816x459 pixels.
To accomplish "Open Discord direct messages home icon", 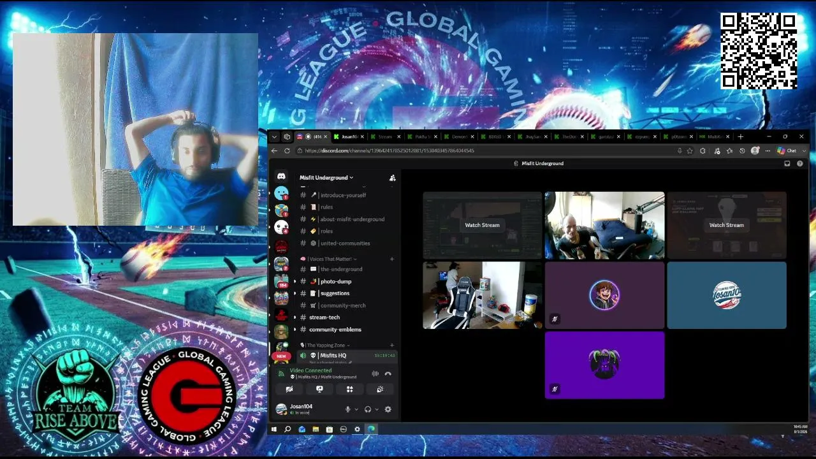I will pyautogui.click(x=281, y=177).
